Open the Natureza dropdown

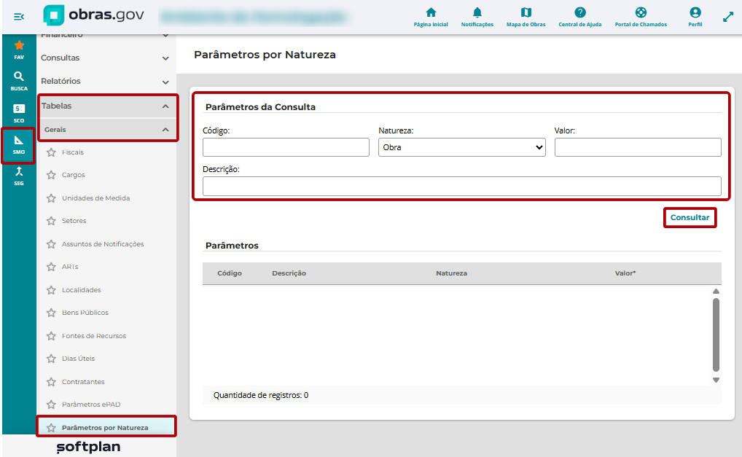tap(462, 147)
